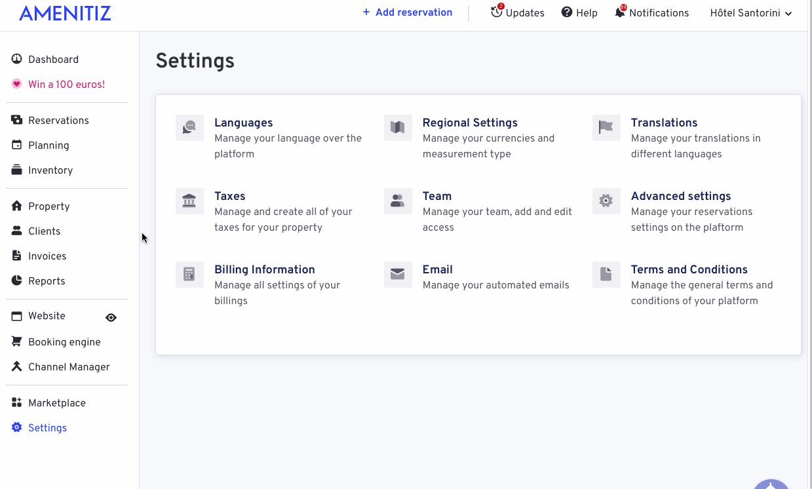
Task: Open the Regional Settings link
Action: coord(470,123)
